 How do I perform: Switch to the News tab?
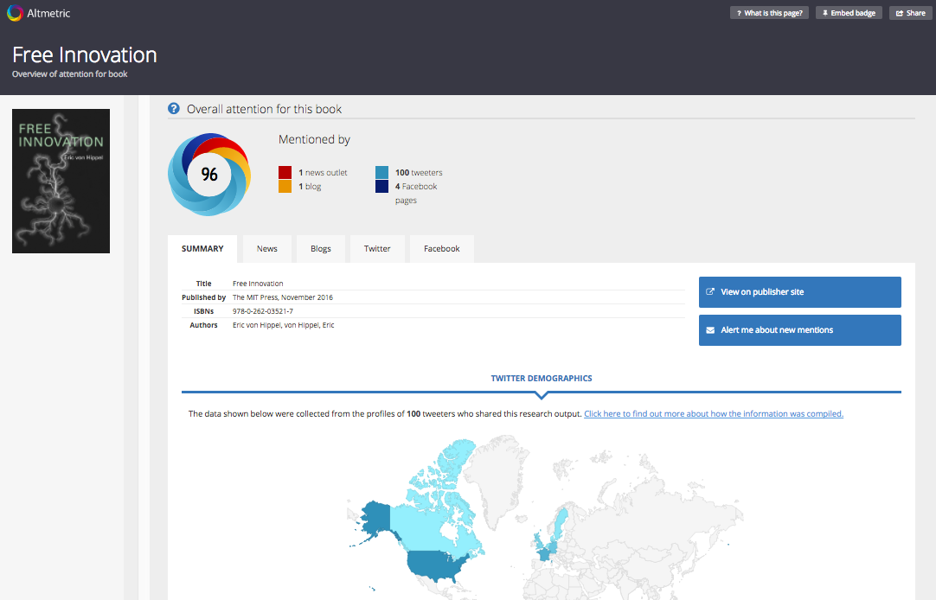pyautogui.click(x=266, y=249)
